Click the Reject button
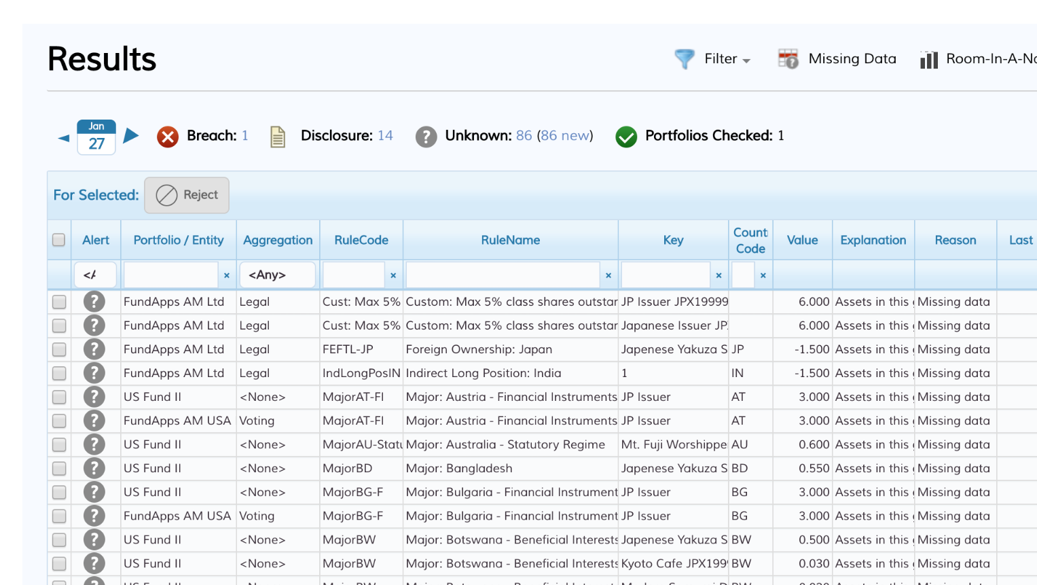This screenshot has width=1037, height=585. 187,195
